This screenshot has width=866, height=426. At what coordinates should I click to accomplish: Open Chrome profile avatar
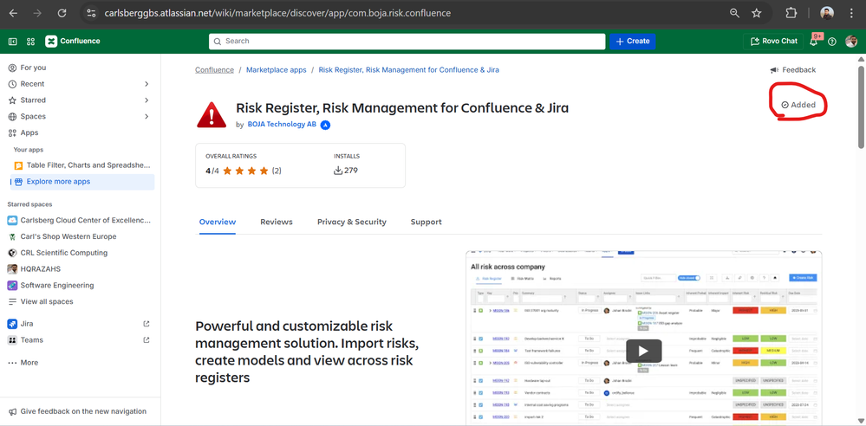click(827, 13)
